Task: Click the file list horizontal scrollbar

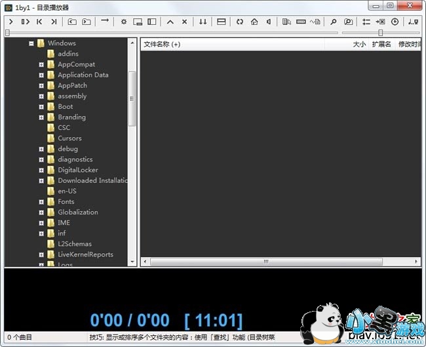Action: pyautogui.click(x=266, y=261)
